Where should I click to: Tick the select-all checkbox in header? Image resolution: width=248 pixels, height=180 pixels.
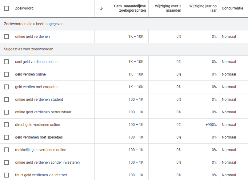6,8
